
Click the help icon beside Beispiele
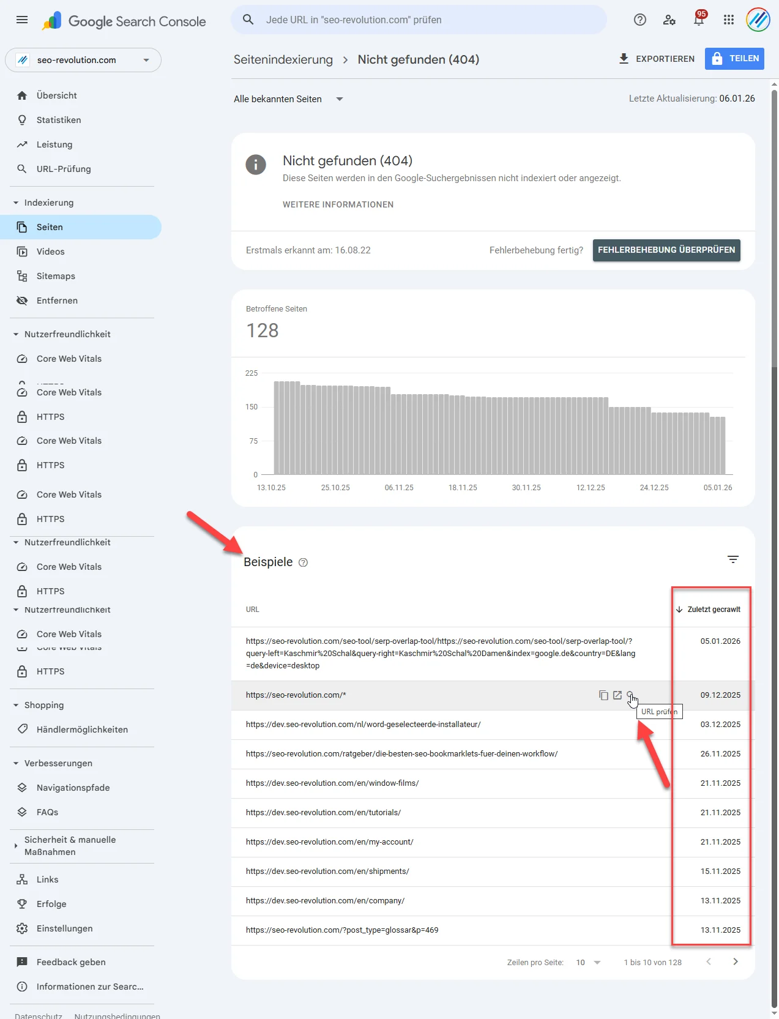point(303,562)
